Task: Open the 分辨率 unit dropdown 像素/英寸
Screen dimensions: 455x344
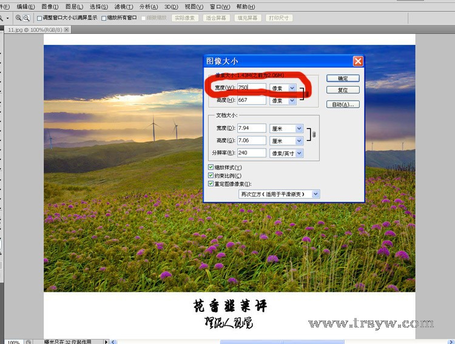Action: tap(298, 153)
